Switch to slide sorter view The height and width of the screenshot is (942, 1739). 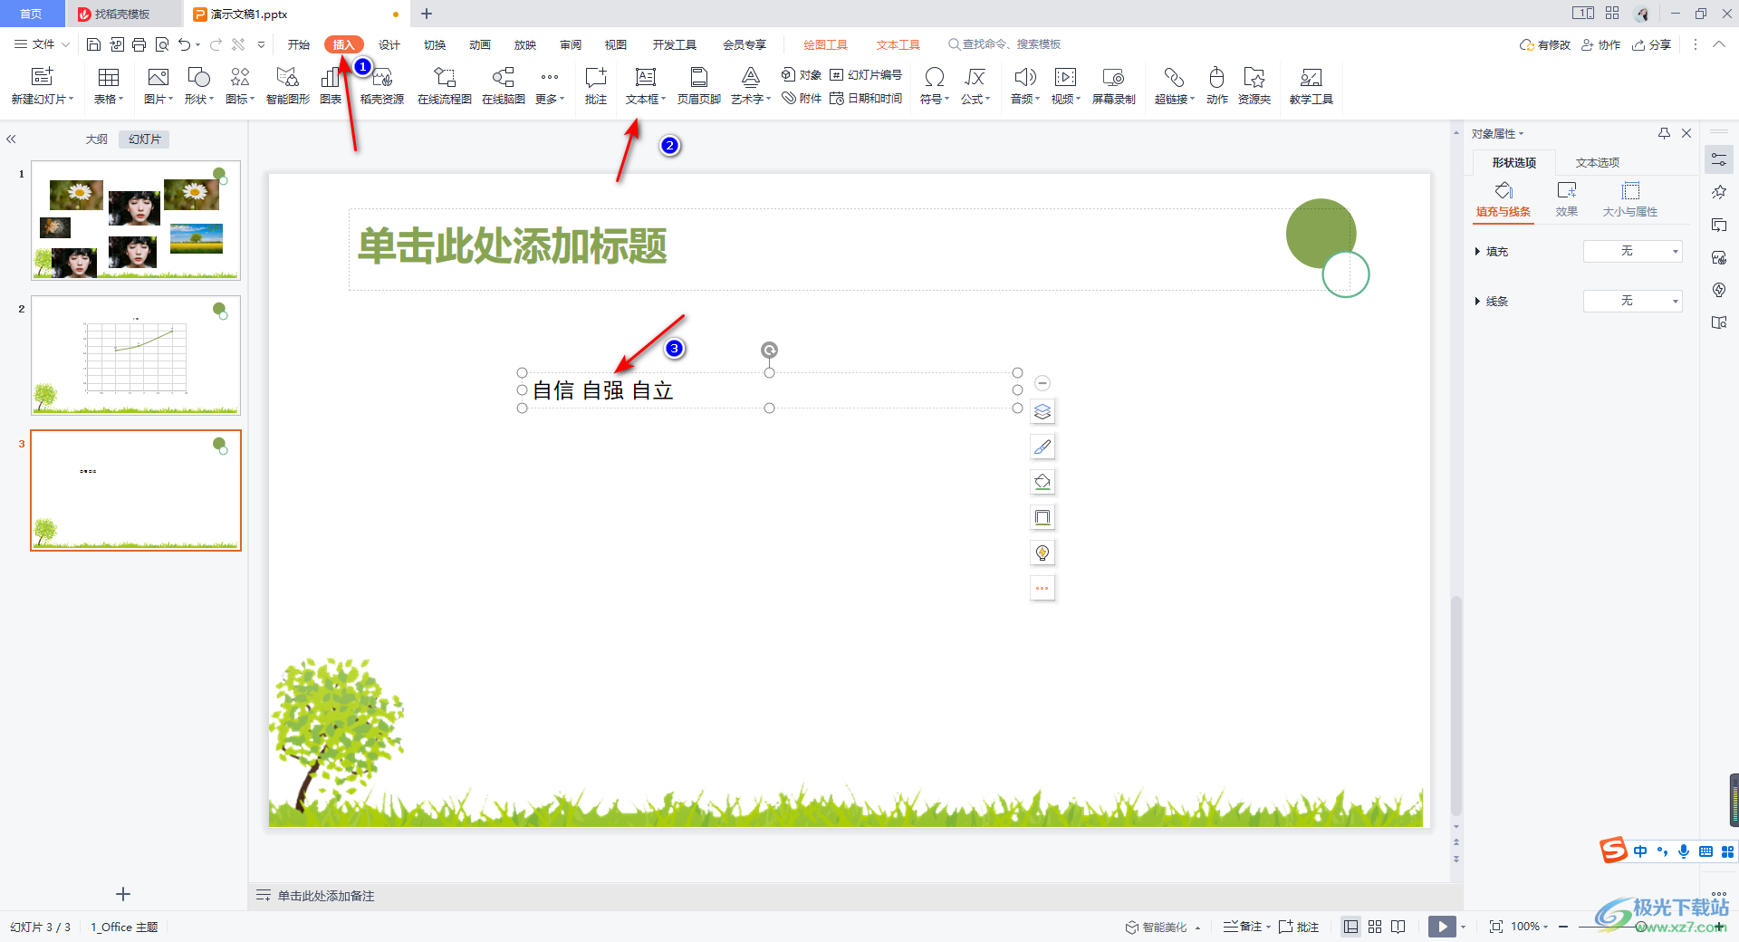(x=1375, y=927)
